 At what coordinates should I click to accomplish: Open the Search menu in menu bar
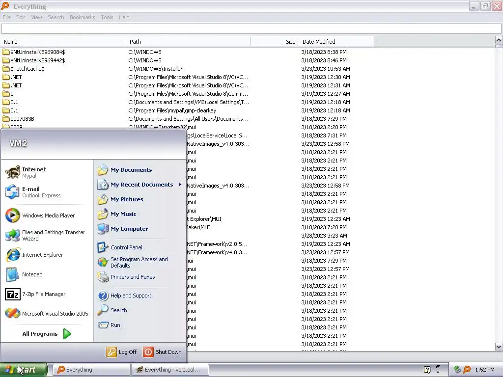56,17
